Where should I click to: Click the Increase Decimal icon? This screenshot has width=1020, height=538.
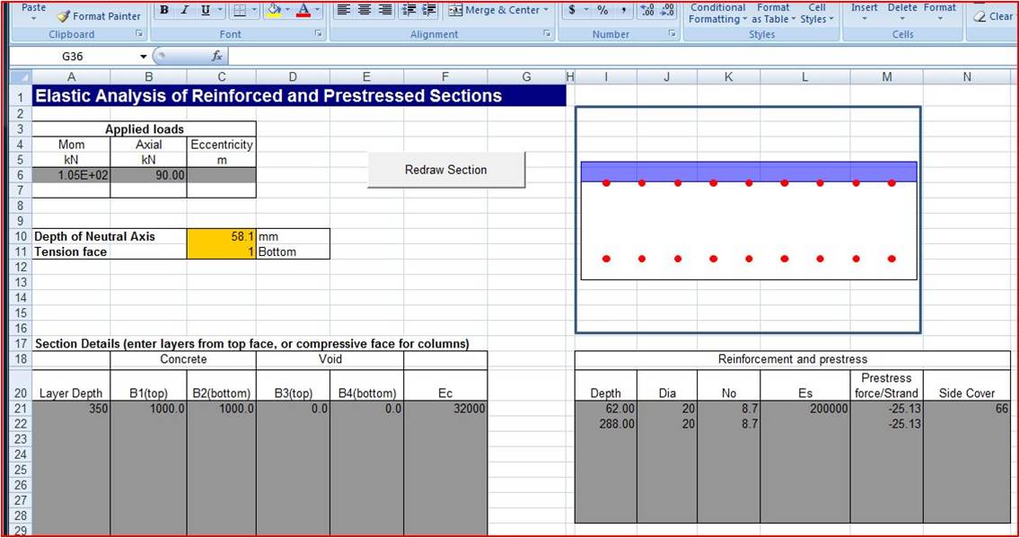coord(646,10)
